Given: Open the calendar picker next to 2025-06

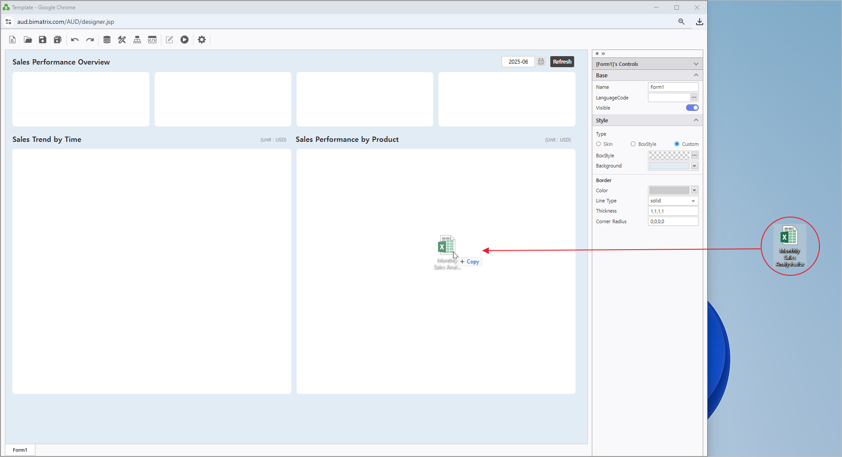Looking at the screenshot, I should (541, 61).
